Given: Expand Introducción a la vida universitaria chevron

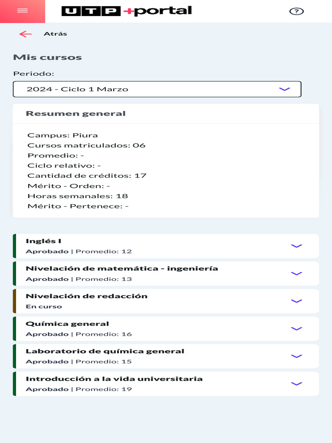Looking at the screenshot, I should [296, 384].
